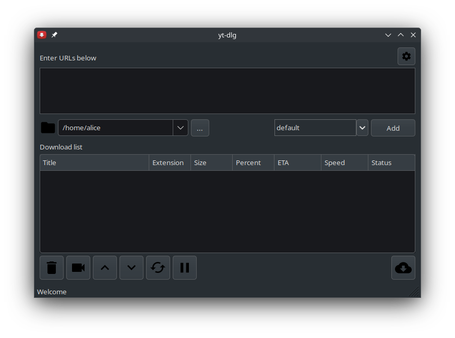Click inside the URLs text area

227,91
